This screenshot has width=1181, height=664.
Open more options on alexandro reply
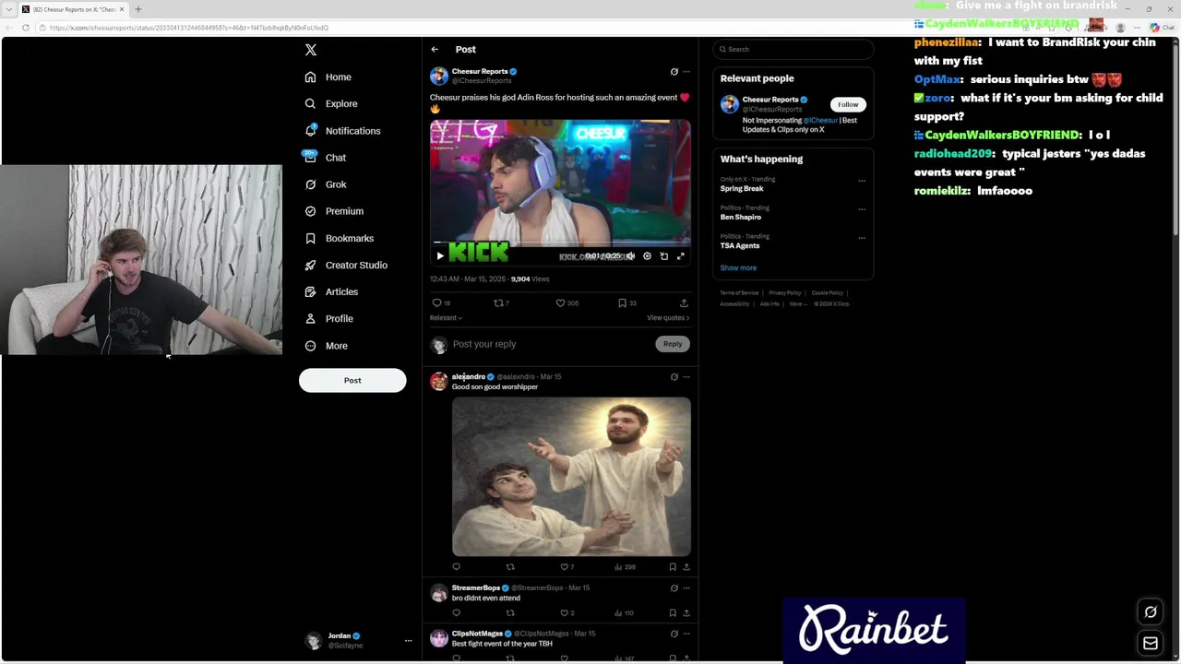[686, 377]
